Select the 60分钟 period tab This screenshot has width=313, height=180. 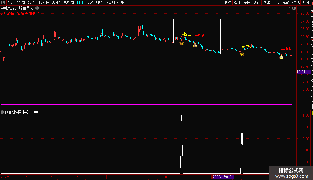[x=69, y=2]
